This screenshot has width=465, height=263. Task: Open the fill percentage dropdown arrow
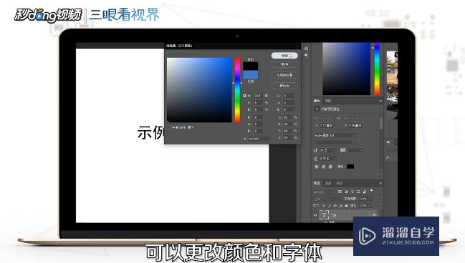click(x=371, y=206)
